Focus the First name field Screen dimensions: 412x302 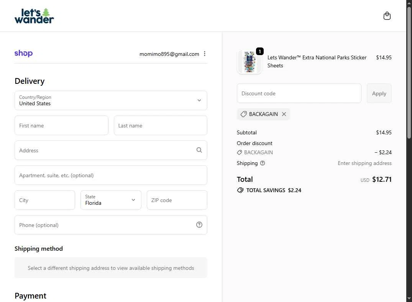[61, 126]
